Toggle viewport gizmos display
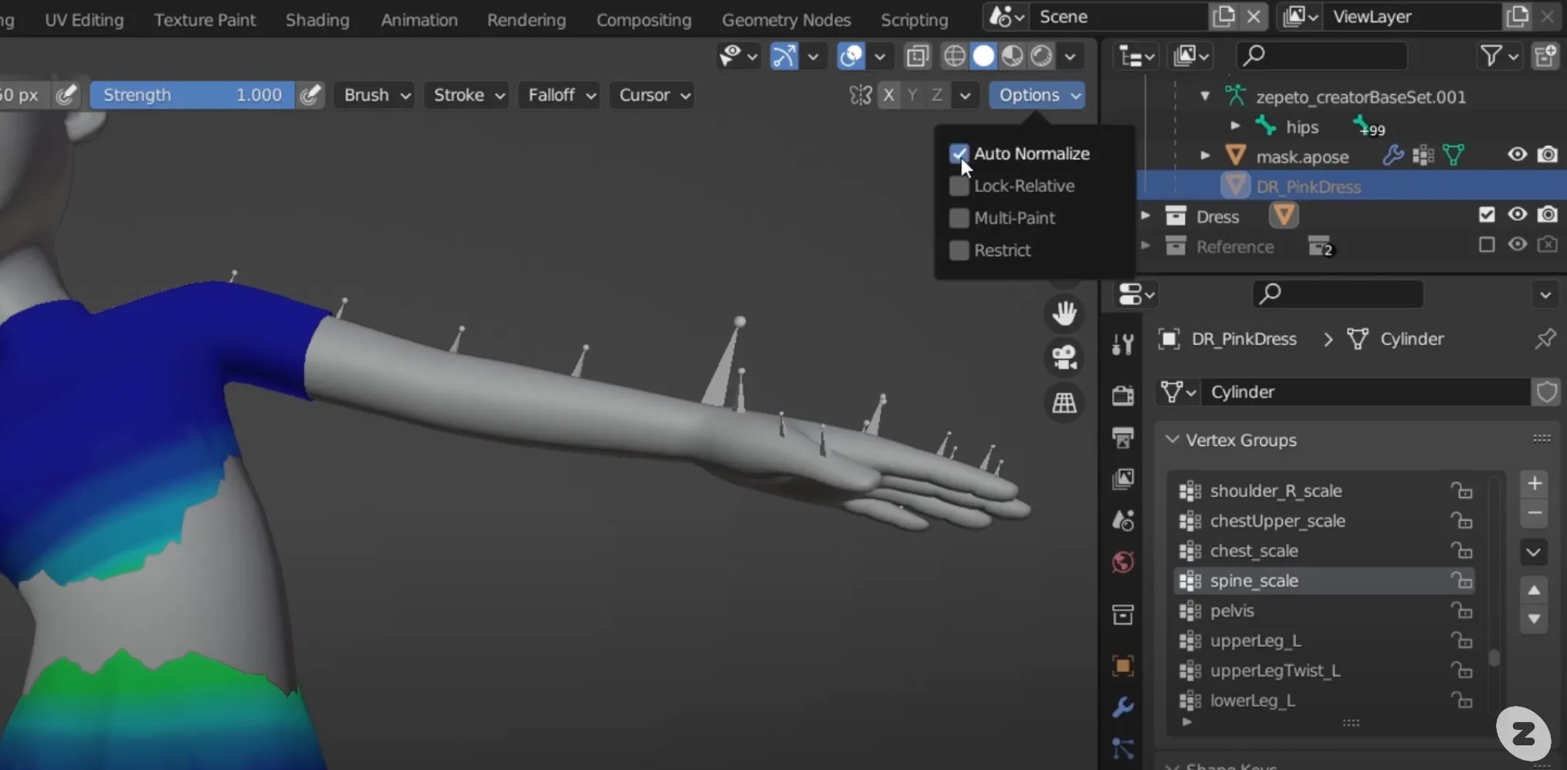Screen dimensions: 1567x770 [783, 56]
